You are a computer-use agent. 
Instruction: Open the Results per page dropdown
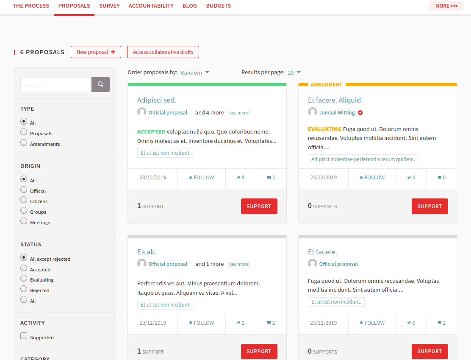pos(294,73)
